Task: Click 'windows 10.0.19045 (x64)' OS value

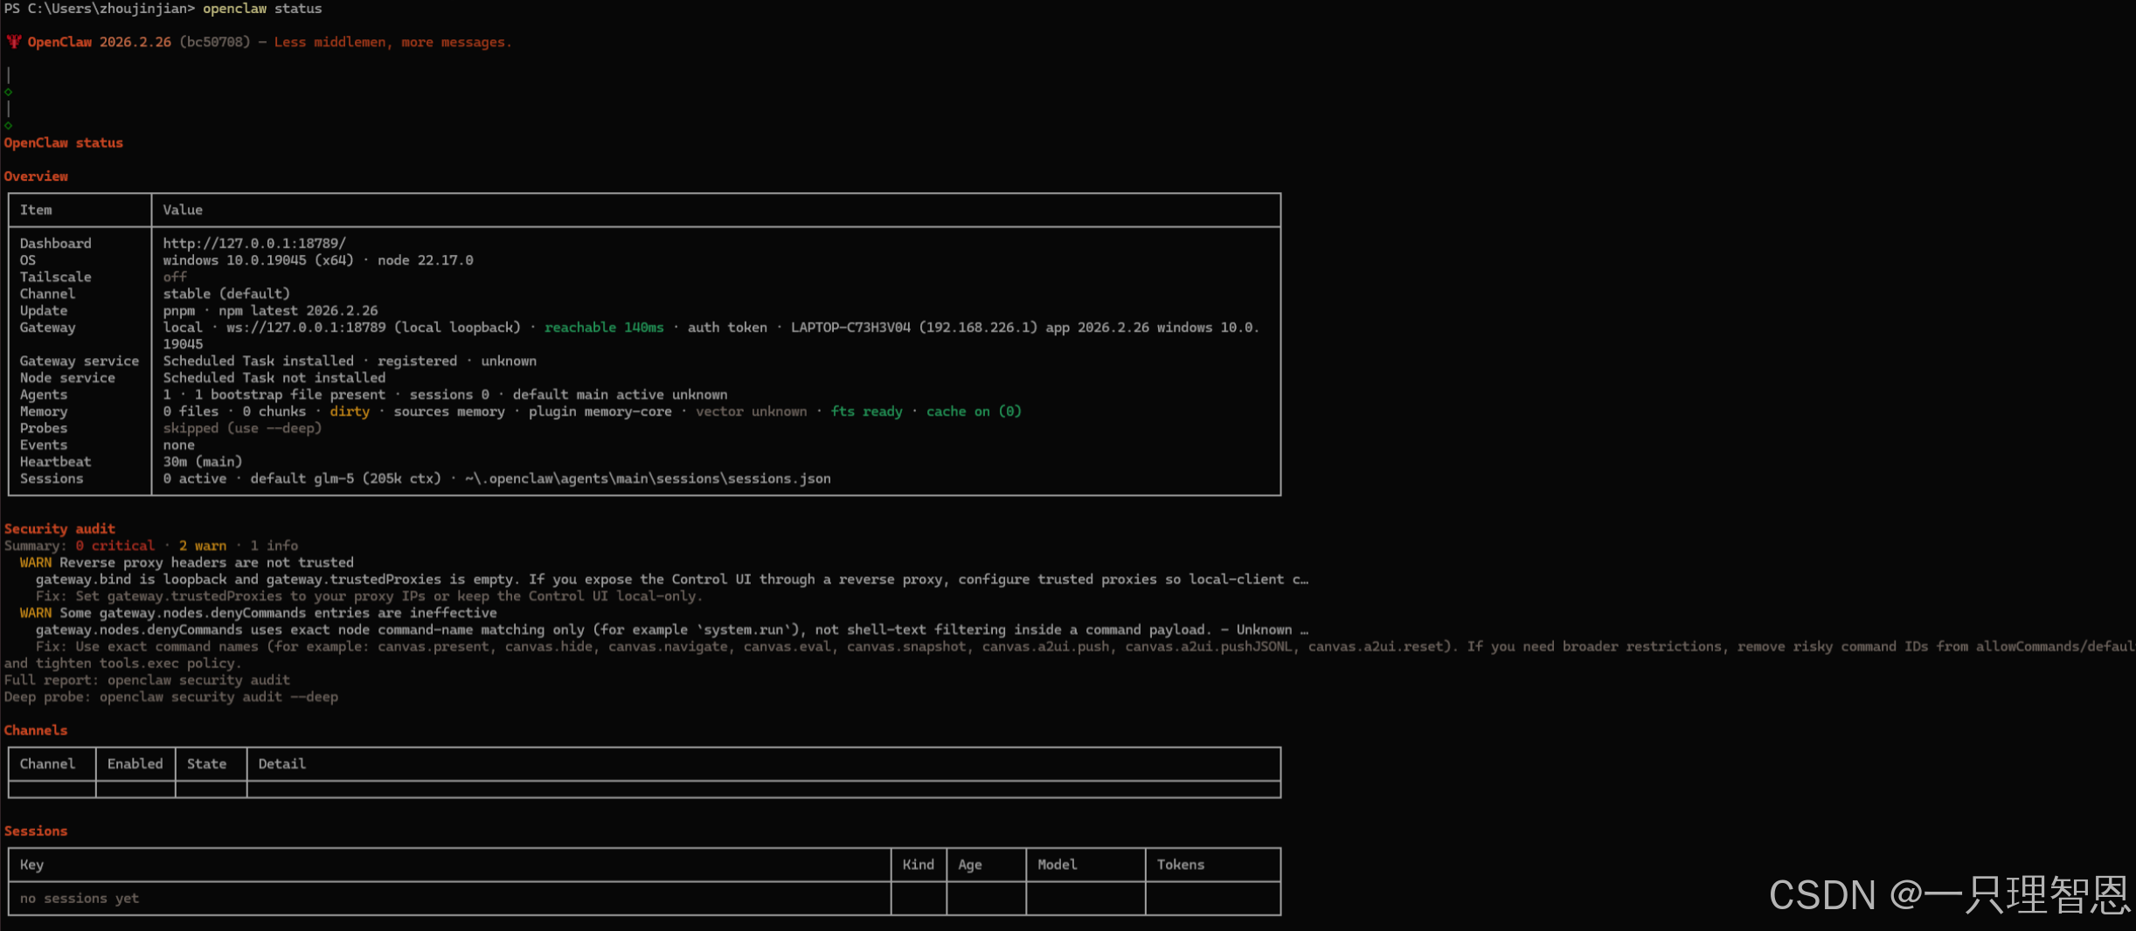Action: (x=258, y=260)
